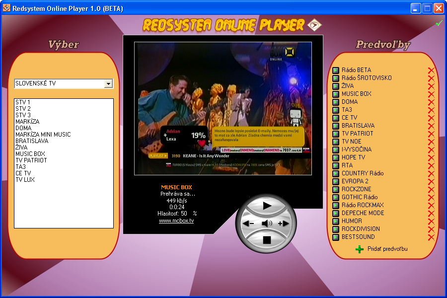Select MARKÍZA MINI MUSIC channel
Image resolution: width=447 pixels, height=298 pixels.
[x=43, y=135]
